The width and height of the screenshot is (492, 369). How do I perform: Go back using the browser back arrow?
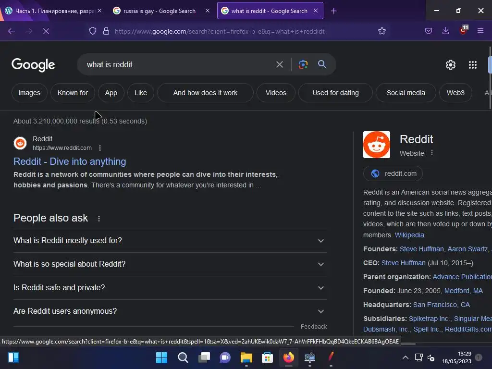point(12,31)
